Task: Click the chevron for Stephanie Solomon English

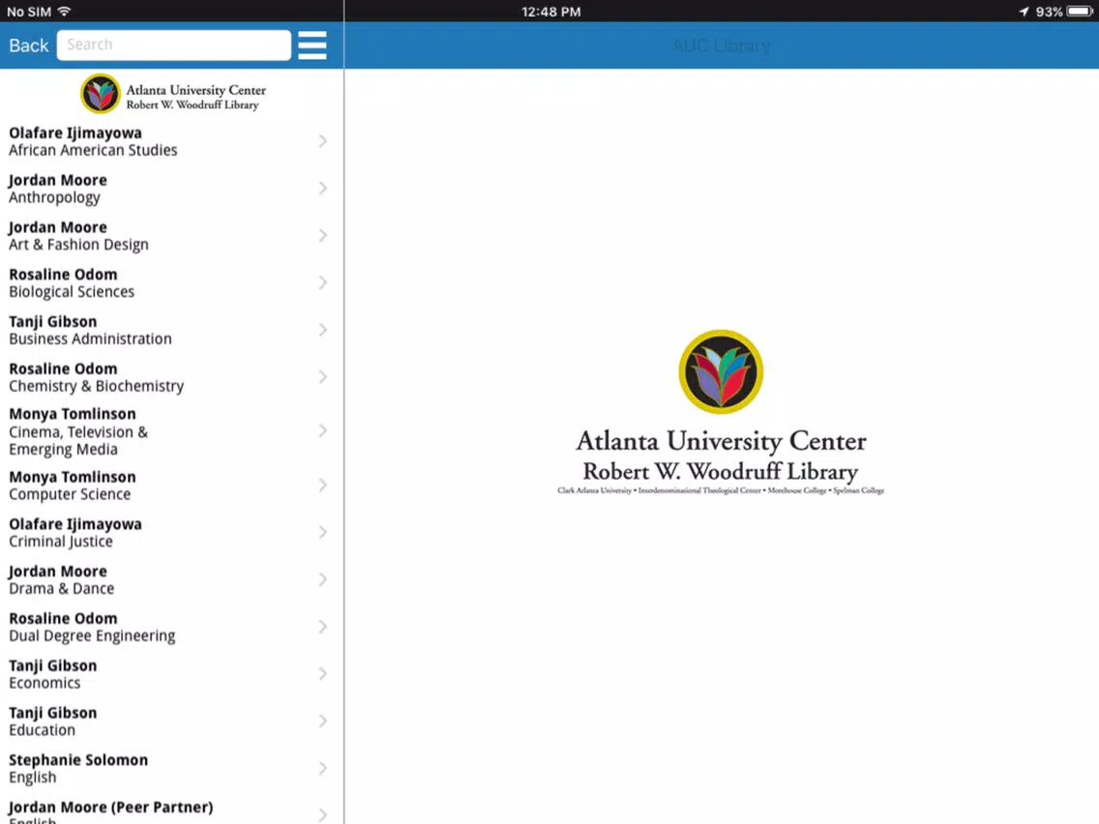Action: click(x=322, y=768)
